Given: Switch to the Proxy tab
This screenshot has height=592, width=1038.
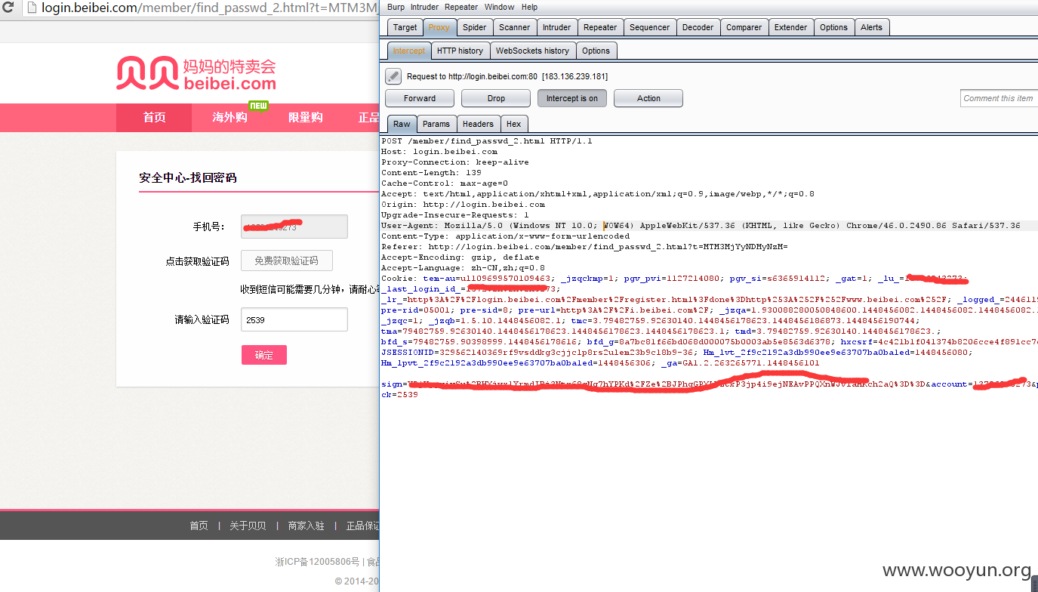Looking at the screenshot, I should point(439,27).
